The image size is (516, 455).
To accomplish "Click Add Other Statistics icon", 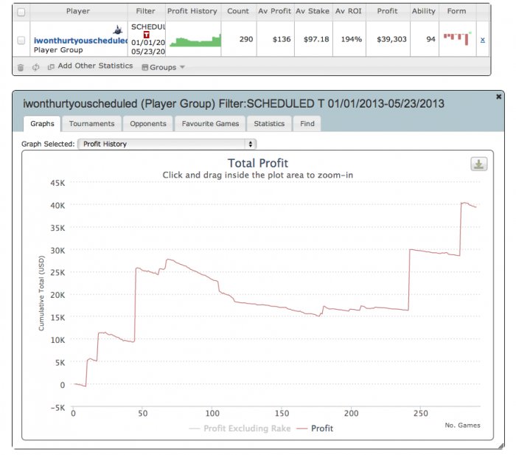I will tap(51, 67).
